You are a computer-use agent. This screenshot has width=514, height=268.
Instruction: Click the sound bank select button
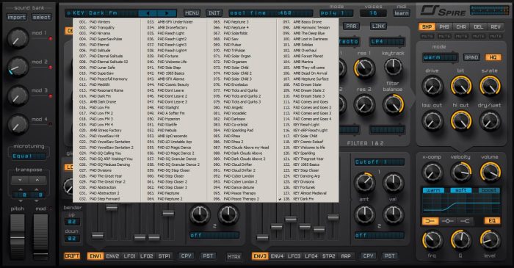[x=41, y=17]
